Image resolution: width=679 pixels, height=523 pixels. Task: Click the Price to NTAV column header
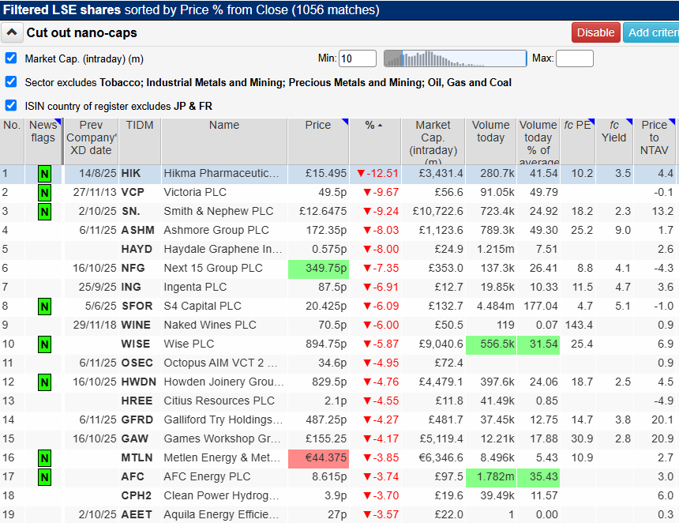pyautogui.click(x=655, y=141)
